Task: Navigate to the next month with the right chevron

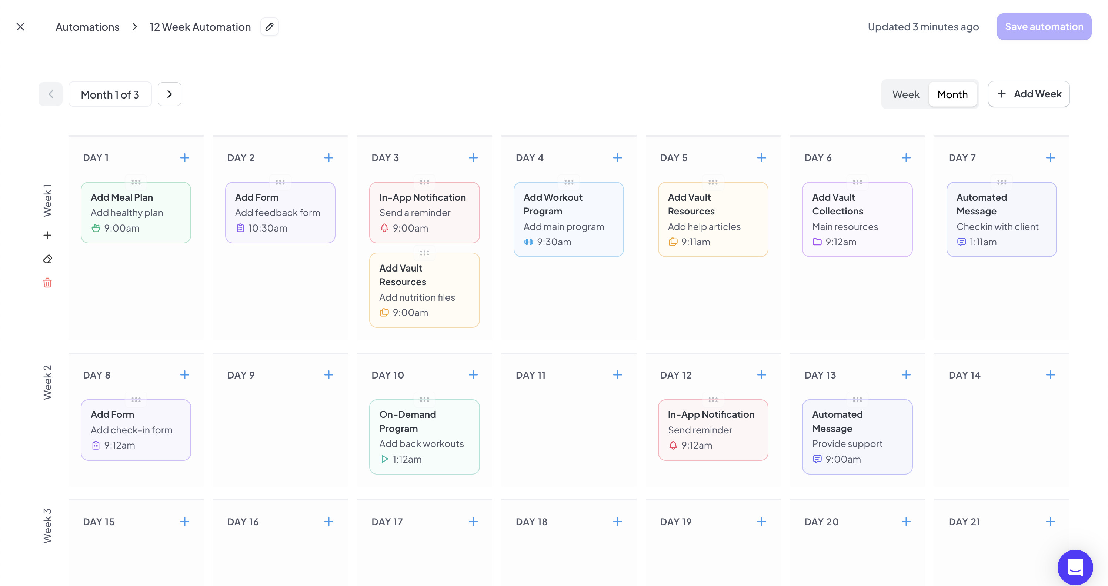Action: [170, 94]
